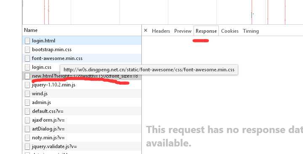
Task: Click the file icon beside font-awesome.min.css
Action: point(27,59)
